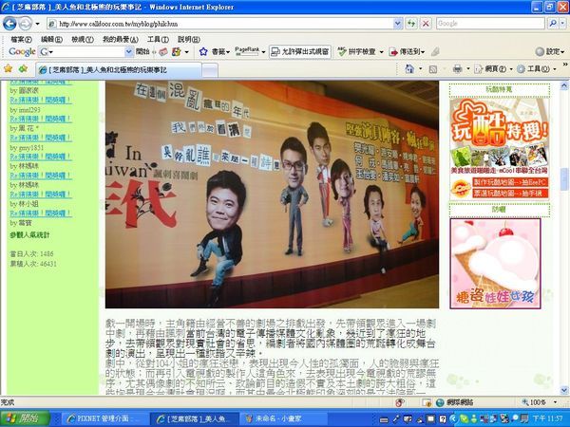Click the Google toolbar logo
Image resolution: width=570 pixels, height=427 pixels.
point(22,51)
